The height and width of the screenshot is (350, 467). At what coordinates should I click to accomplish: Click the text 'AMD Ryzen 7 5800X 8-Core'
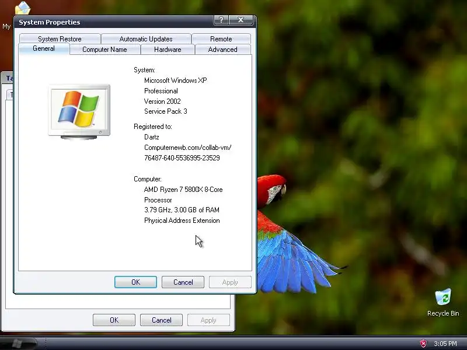coord(183,190)
